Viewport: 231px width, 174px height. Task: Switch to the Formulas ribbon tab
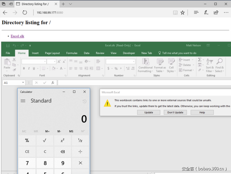point(72,53)
